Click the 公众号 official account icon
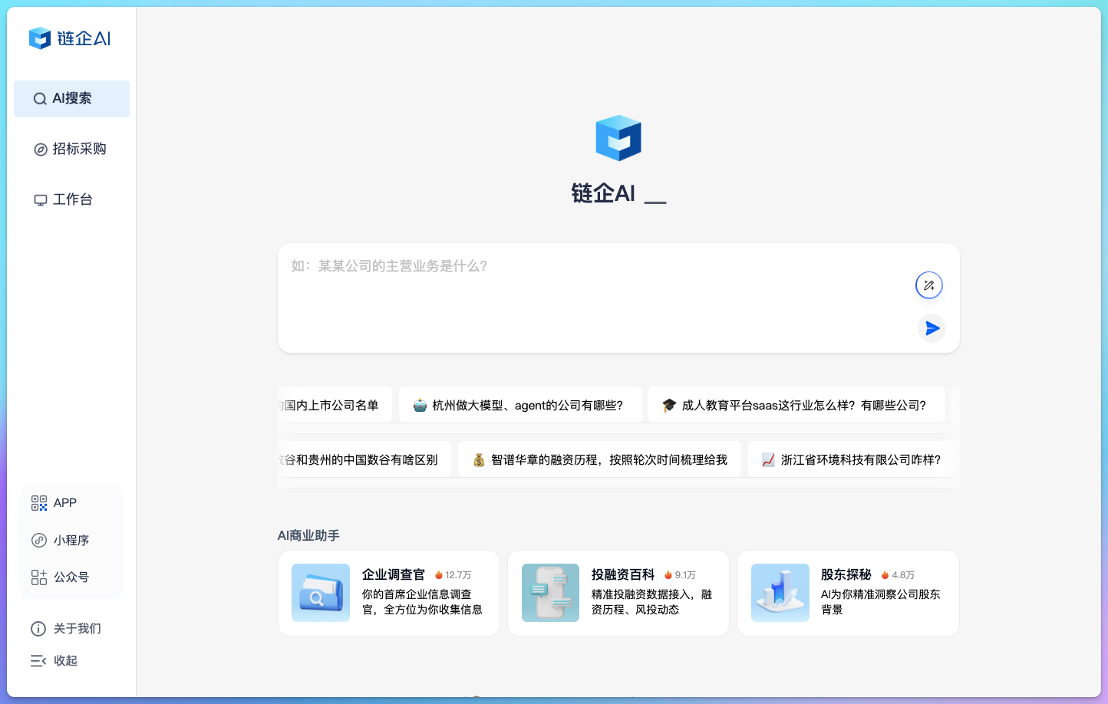 [x=38, y=577]
